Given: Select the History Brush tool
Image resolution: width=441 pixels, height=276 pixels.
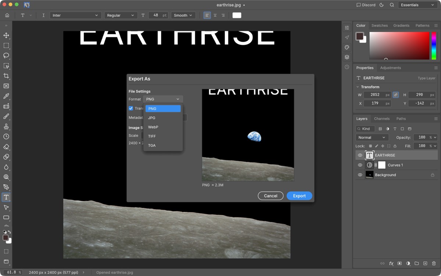Looking at the screenshot, I should coord(6,137).
